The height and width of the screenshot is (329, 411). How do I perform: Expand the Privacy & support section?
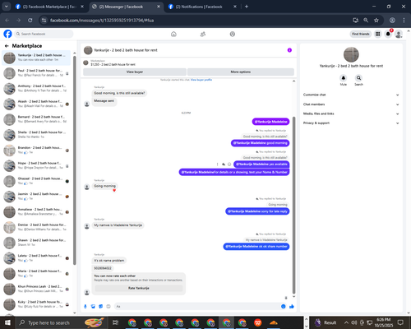coord(351,123)
